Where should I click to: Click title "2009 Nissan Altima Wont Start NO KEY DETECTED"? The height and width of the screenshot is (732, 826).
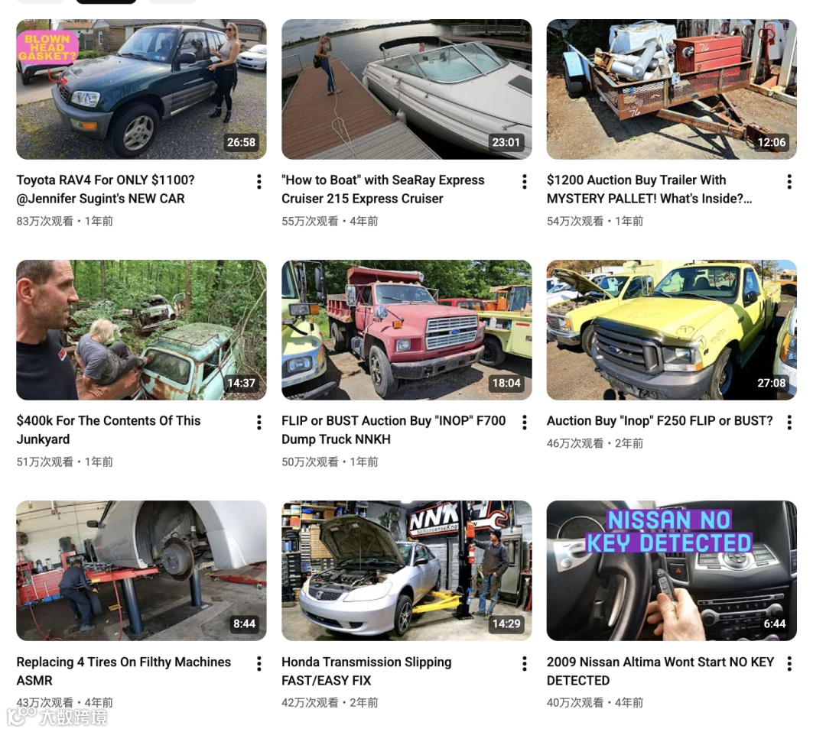coord(660,671)
